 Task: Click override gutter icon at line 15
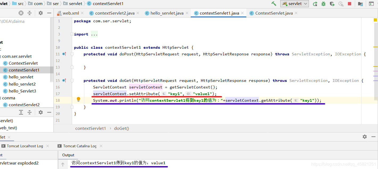click(64, 81)
